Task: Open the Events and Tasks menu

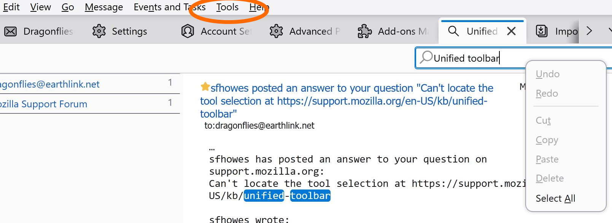Action: [170, 7]
